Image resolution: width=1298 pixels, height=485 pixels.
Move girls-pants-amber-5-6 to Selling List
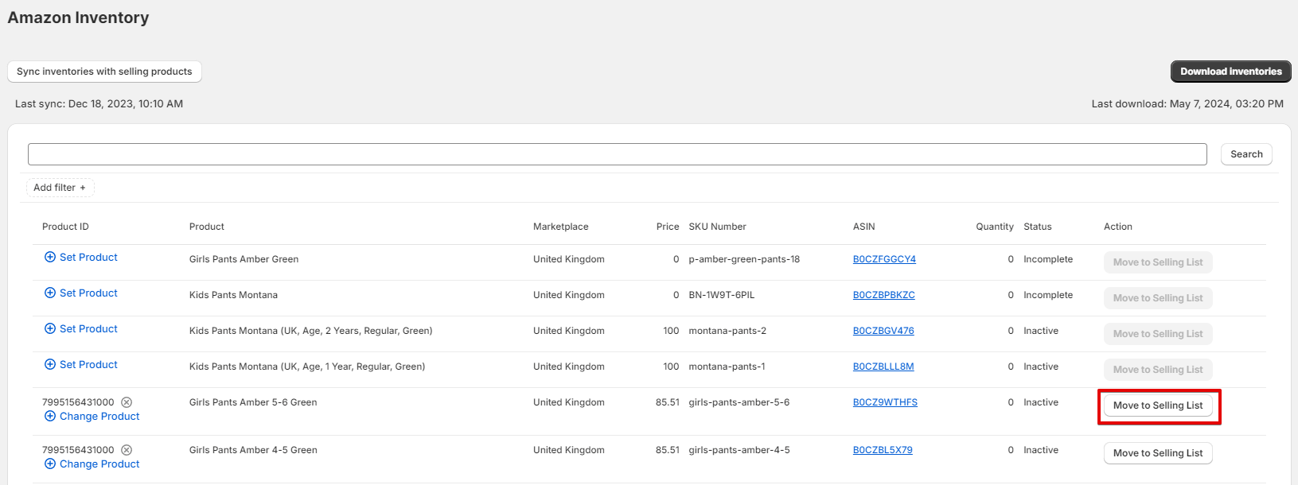pyautogui.click(x=1158, y=405)
